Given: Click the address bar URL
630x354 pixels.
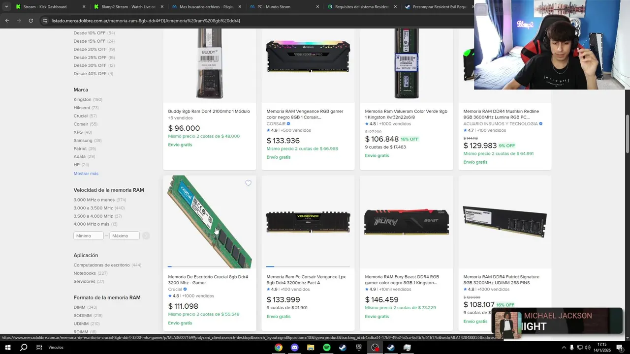Looking at the screenshot, I should [x=146, y=21].
